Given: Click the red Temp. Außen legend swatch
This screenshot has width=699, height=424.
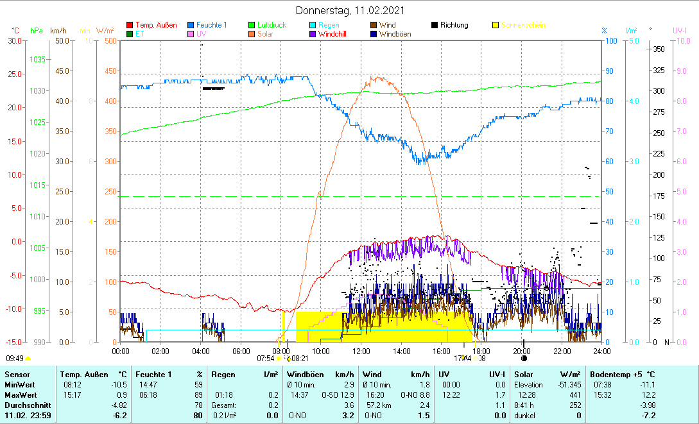Looking at the screenshot, I should tap(130, 25).
